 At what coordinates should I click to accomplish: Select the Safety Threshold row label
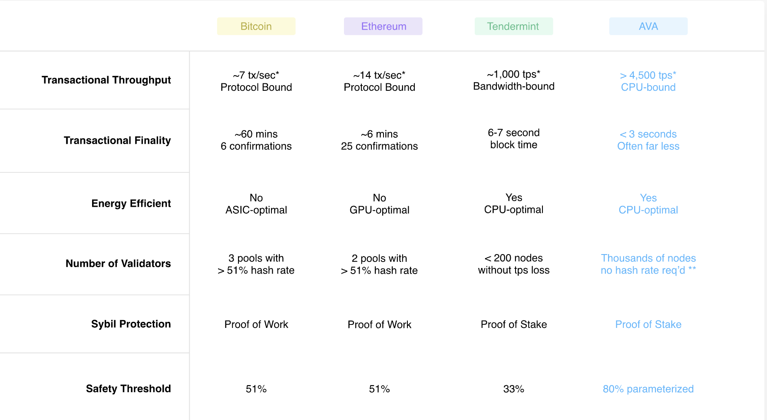tap(129, 388)
